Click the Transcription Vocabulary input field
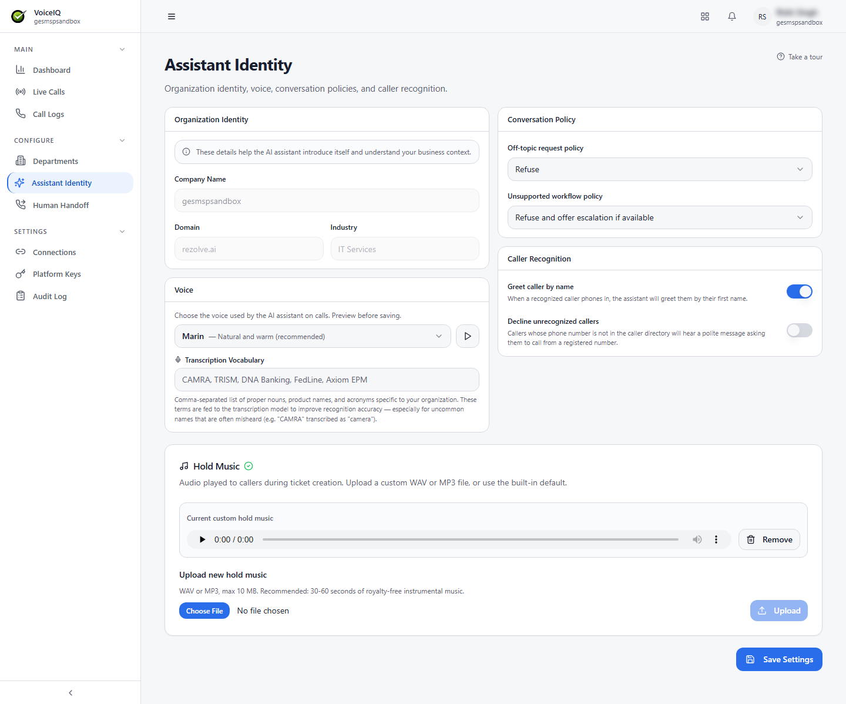Viewport: 846px width, 704px height. pos(327,380)
